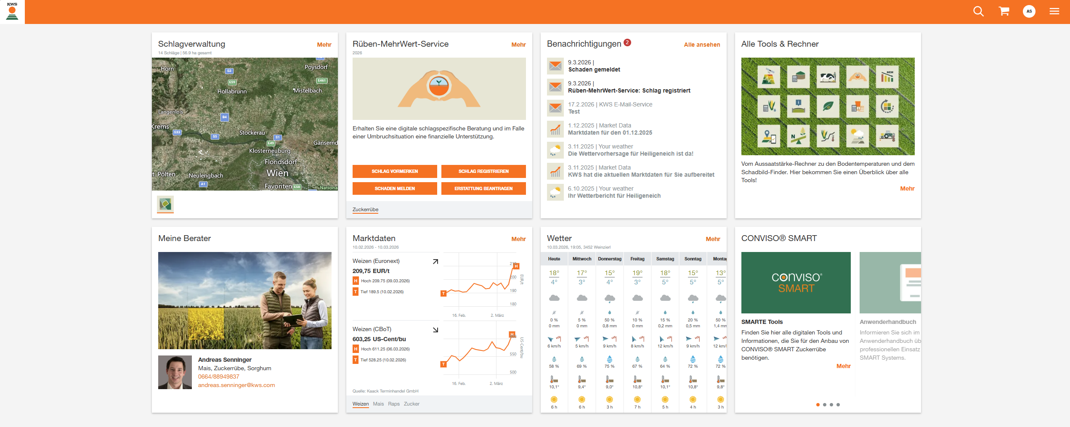Screen dimensions: 1070x427
Task: Click the notifications badge counter
Action: (627, 42)
